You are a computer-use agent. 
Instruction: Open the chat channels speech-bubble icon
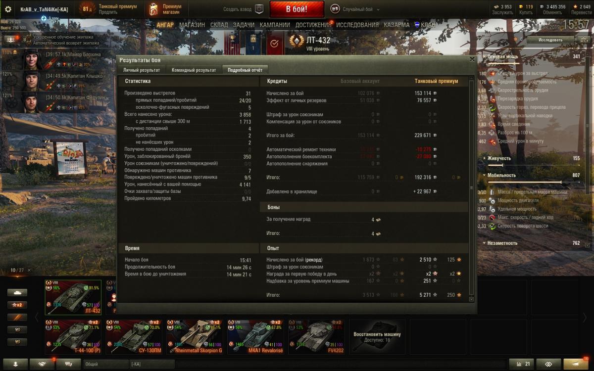(x=68, y=364)
